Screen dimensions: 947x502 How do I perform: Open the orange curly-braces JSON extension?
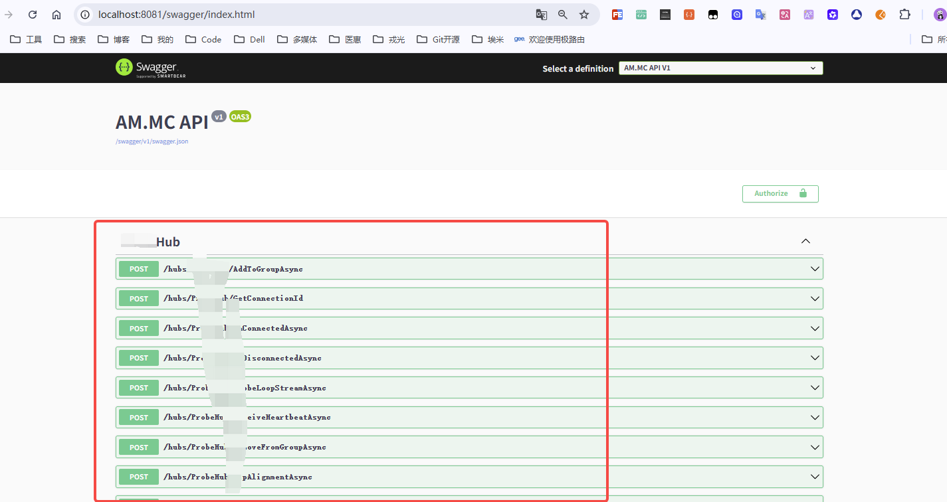click(x=689, y=15)
